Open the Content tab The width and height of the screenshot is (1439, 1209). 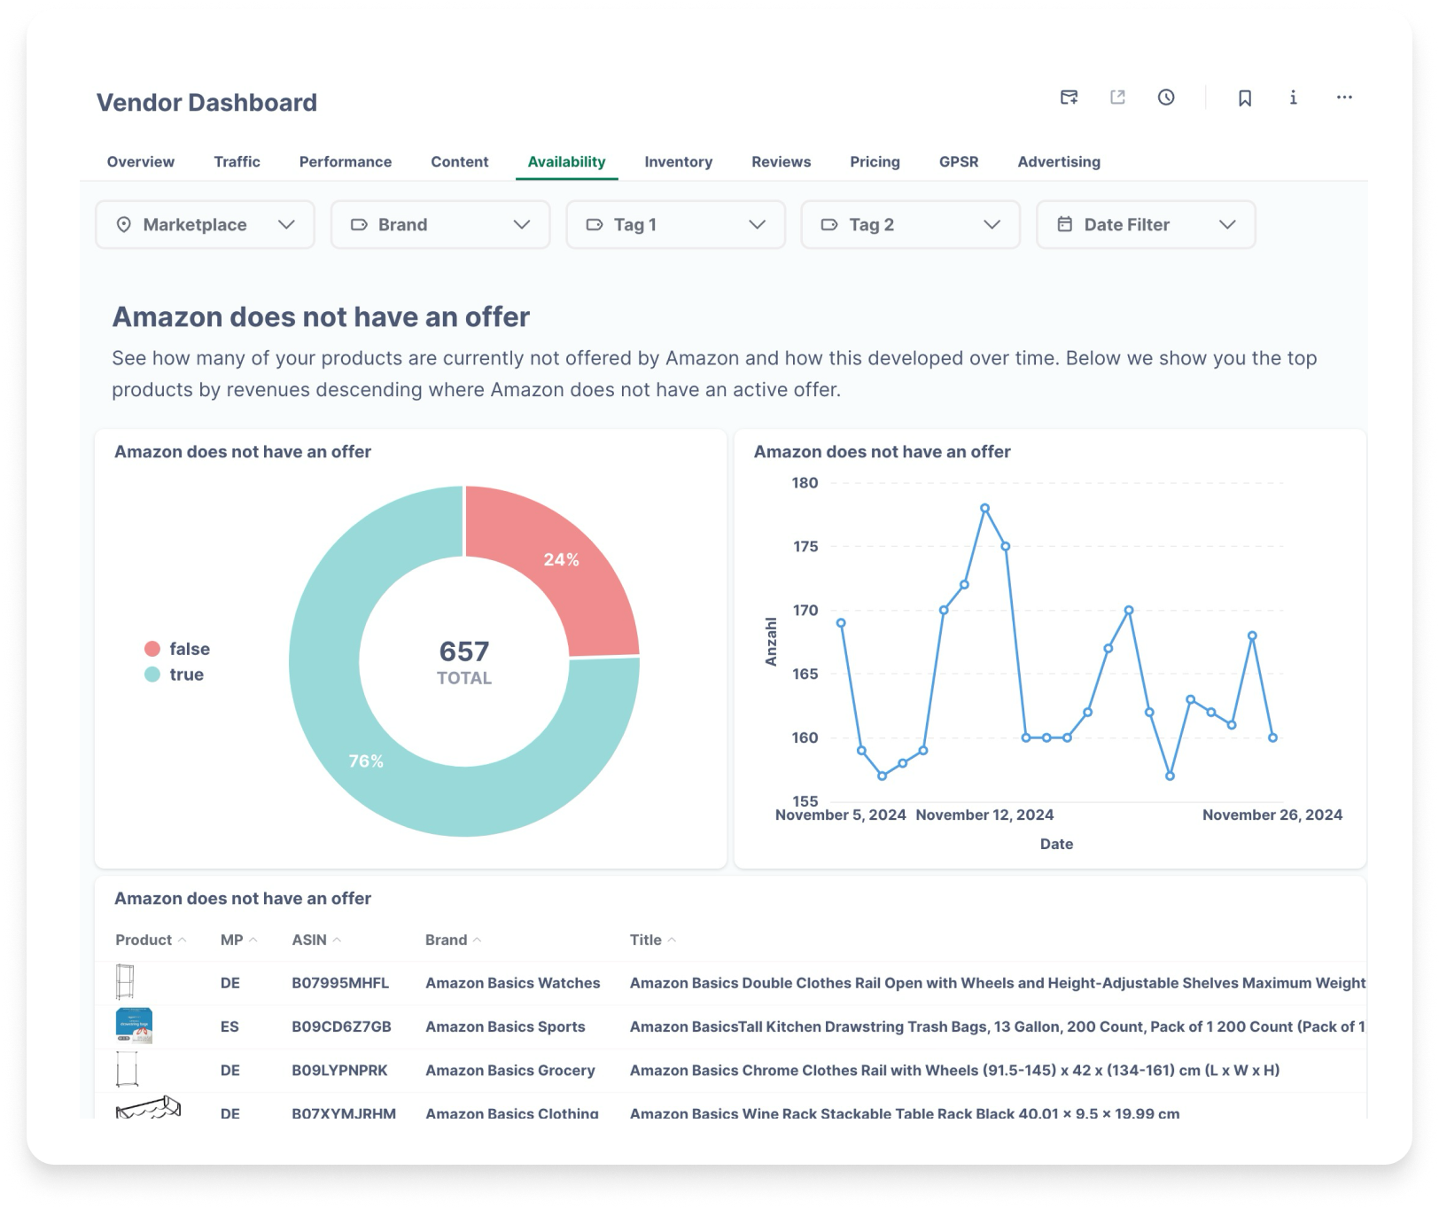pos(460,162)
